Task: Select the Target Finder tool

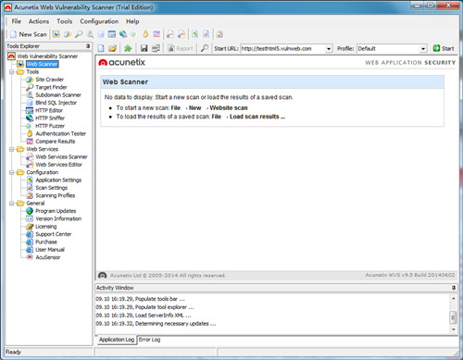Action: [51, 87]
